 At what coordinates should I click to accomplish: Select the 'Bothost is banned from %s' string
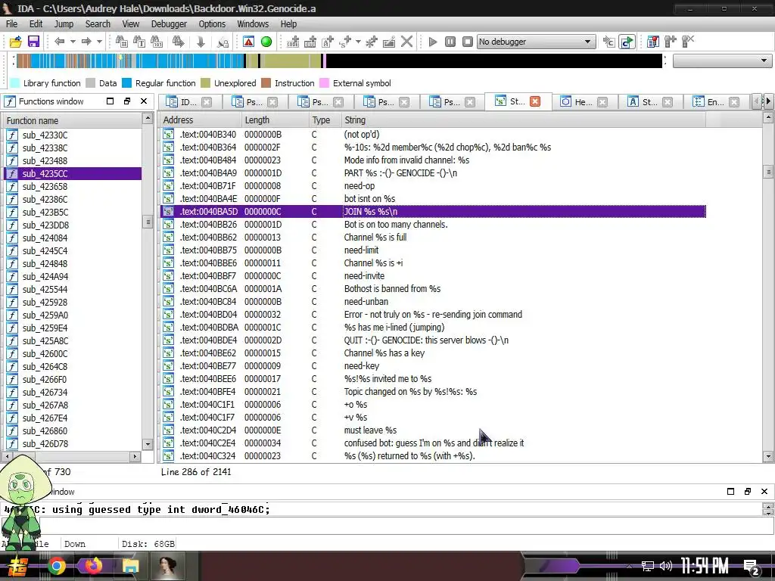pyautogui.click(x=434, y=288)
